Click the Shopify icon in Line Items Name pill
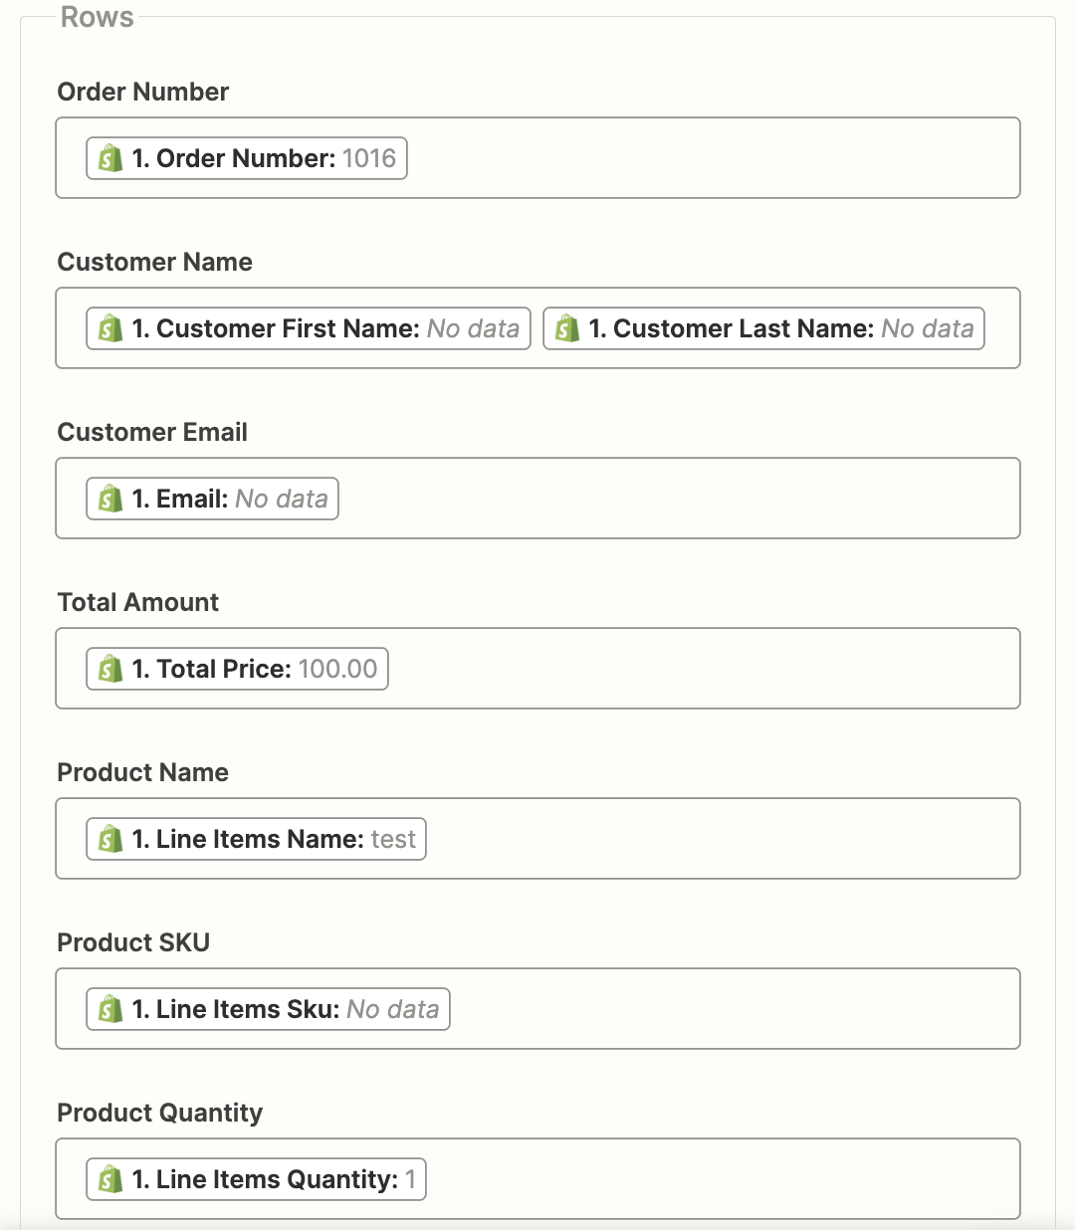 pos(108,838)
